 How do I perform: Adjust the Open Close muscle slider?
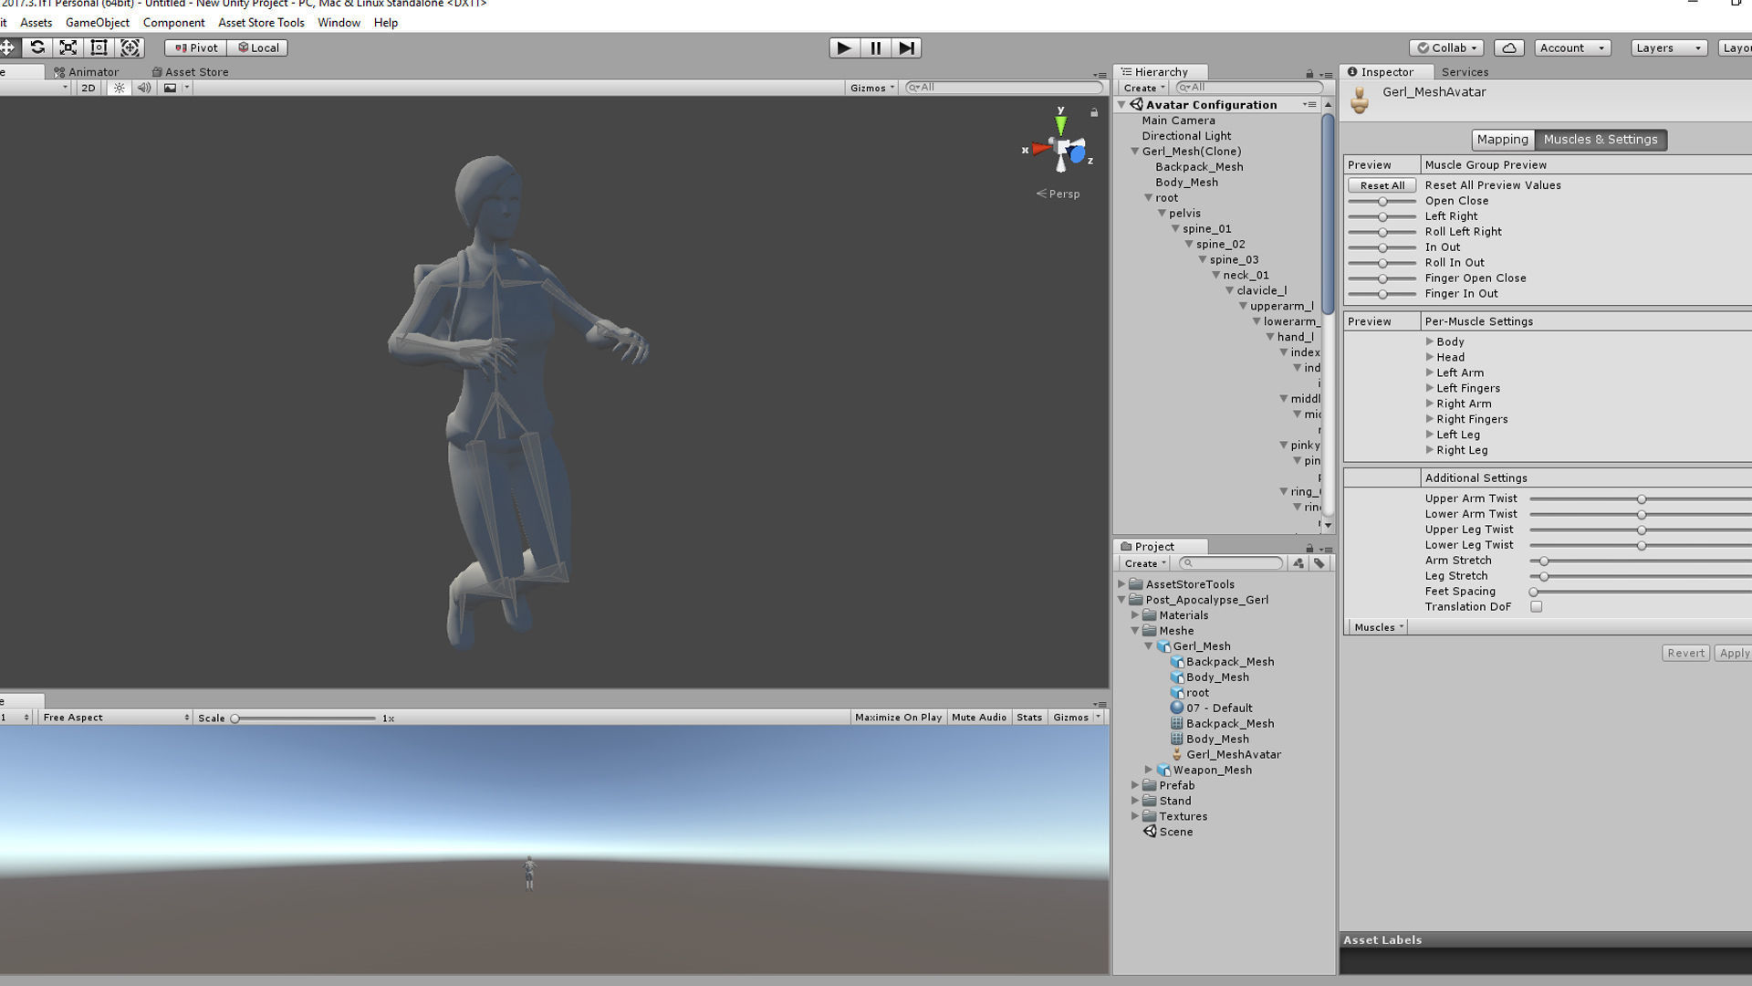(1382, 201)
